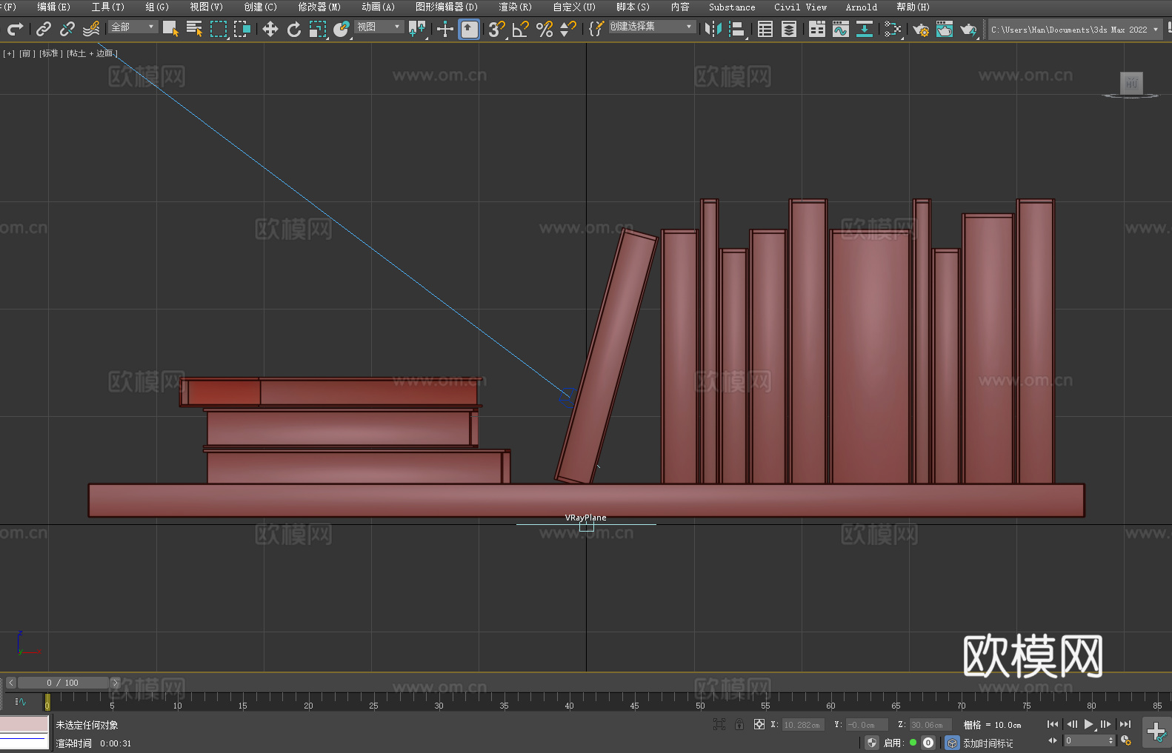Open 编辑(E) menu
Screen dimensions: 1172x753
coord(53,7)
